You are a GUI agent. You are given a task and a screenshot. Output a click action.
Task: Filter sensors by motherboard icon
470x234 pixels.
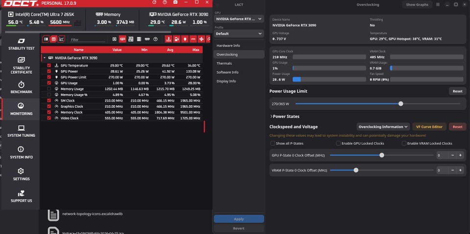[x=131, y=39]
